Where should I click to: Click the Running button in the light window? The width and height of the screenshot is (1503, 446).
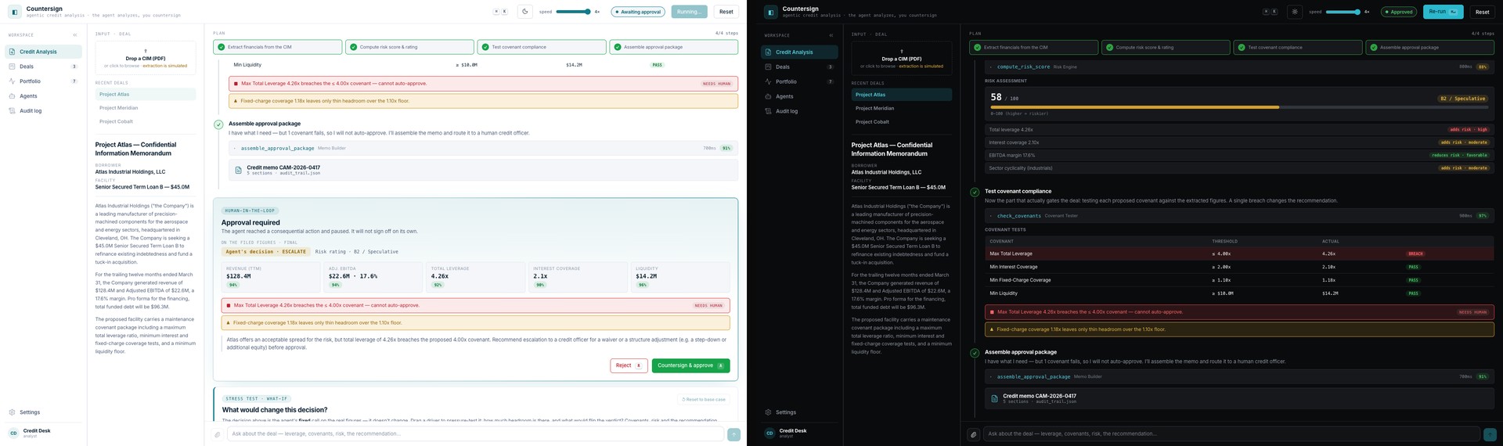pyautogui.click(x=689, y=12)
